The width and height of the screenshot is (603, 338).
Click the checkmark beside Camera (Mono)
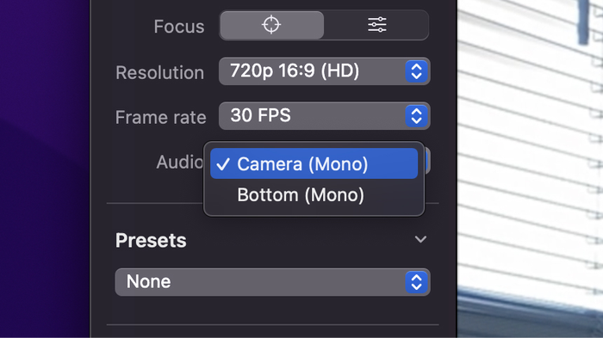[x=223, y=164]
